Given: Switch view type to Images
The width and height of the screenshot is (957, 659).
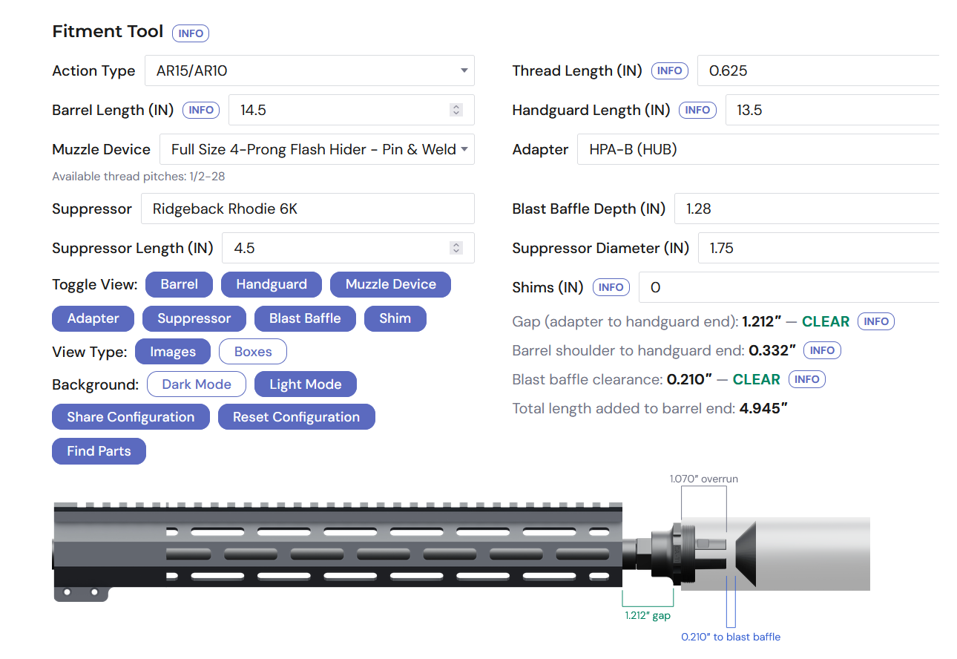Looking at the screenshot, I should (173, 352).
